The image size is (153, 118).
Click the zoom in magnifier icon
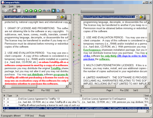pos(44,11)
